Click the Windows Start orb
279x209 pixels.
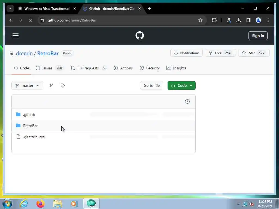point(7,204)
